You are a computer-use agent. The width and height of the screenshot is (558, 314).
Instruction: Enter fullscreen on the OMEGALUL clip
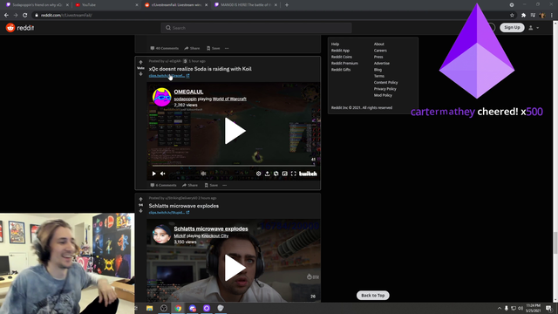(294, 174)
